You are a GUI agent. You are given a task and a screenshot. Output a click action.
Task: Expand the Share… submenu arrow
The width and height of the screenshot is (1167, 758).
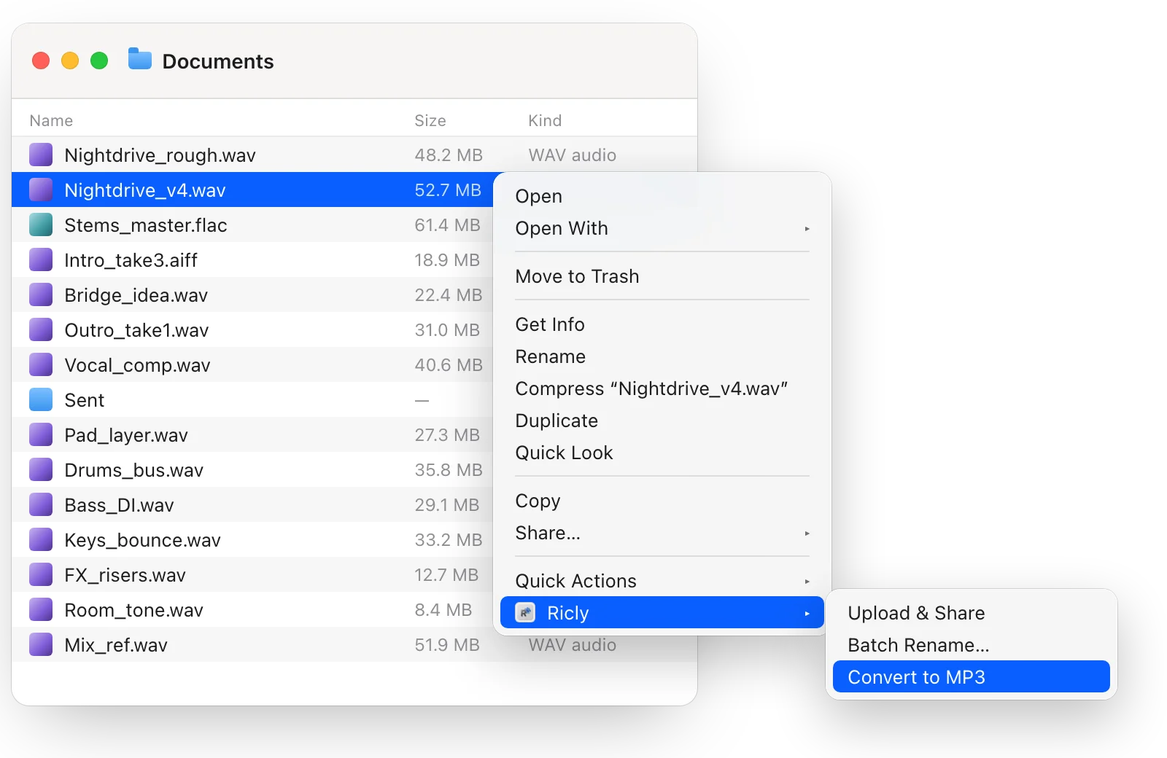pyautogui.click(x=807, y=534)
